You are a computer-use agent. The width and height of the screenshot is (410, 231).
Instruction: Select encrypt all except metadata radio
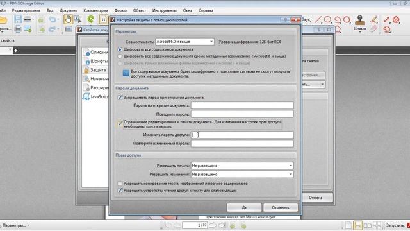tap(120, 56)
